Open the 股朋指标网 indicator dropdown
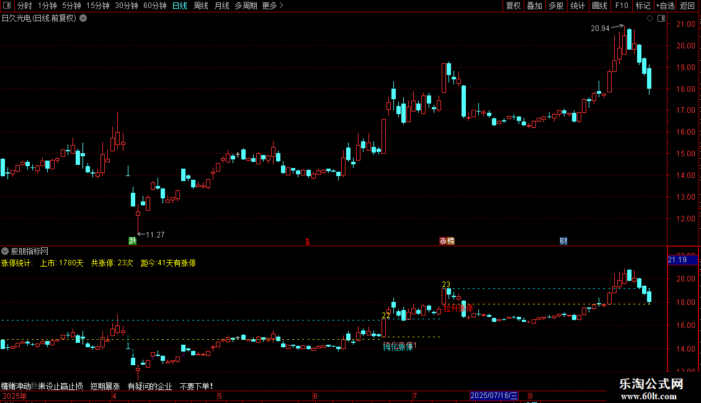The width and height of the screenshot is (701, 403). pyautogui.click(x=5, y=251)
